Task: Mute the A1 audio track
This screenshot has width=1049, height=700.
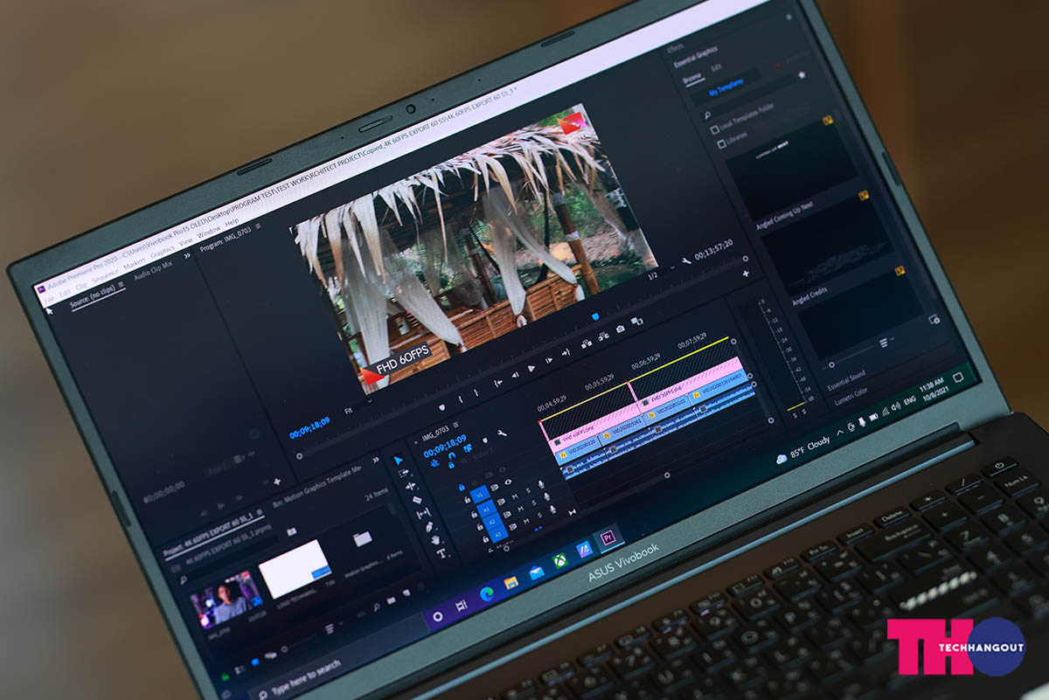Action: click(x=514, y=496)
